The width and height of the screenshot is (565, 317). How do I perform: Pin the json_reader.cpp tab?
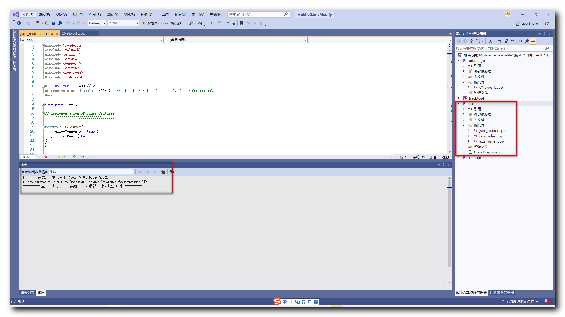coord(51,34)
